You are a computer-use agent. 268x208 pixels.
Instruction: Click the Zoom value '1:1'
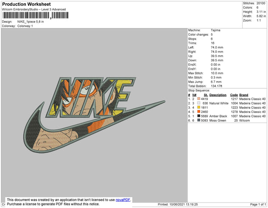coord(259,21)
